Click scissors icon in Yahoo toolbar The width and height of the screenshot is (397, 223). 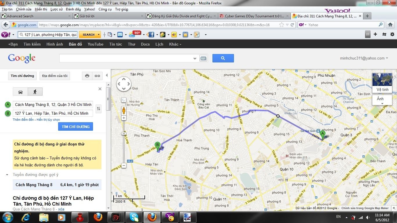(x=197, y=35)
